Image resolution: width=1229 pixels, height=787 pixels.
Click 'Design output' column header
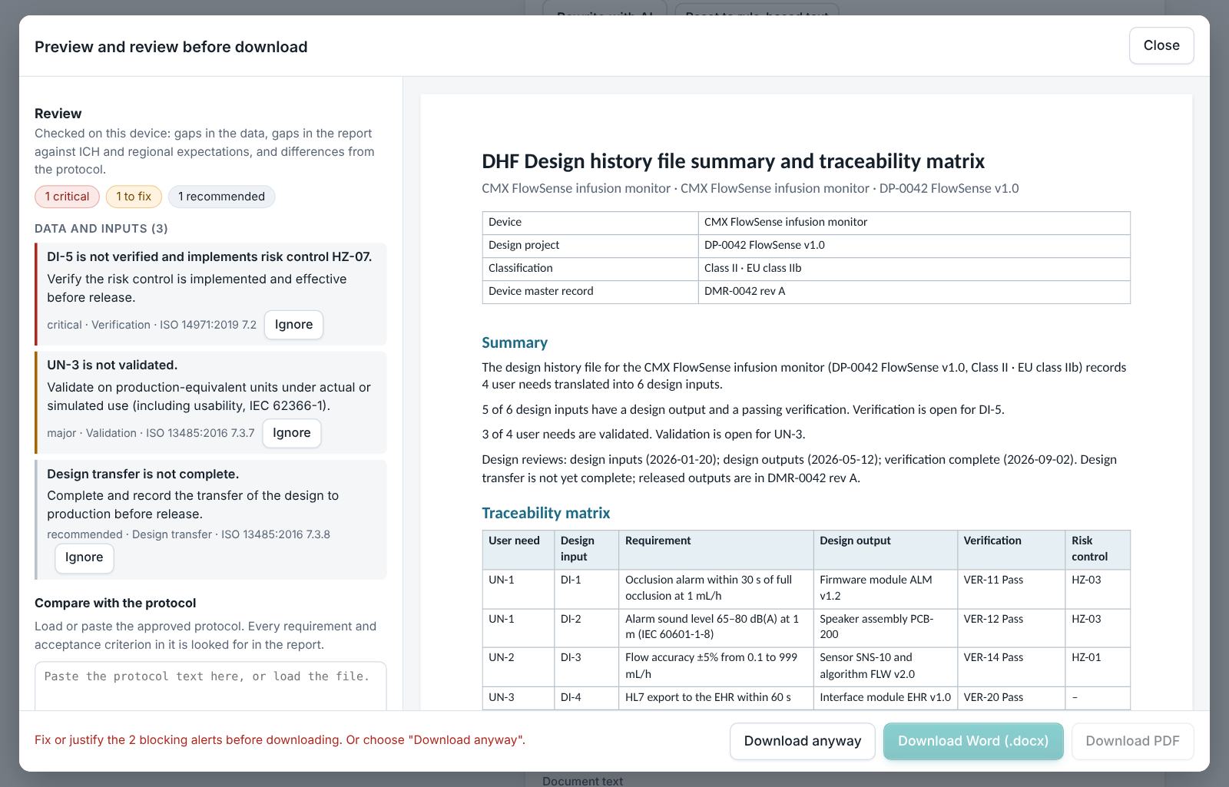tap(886, 549)
